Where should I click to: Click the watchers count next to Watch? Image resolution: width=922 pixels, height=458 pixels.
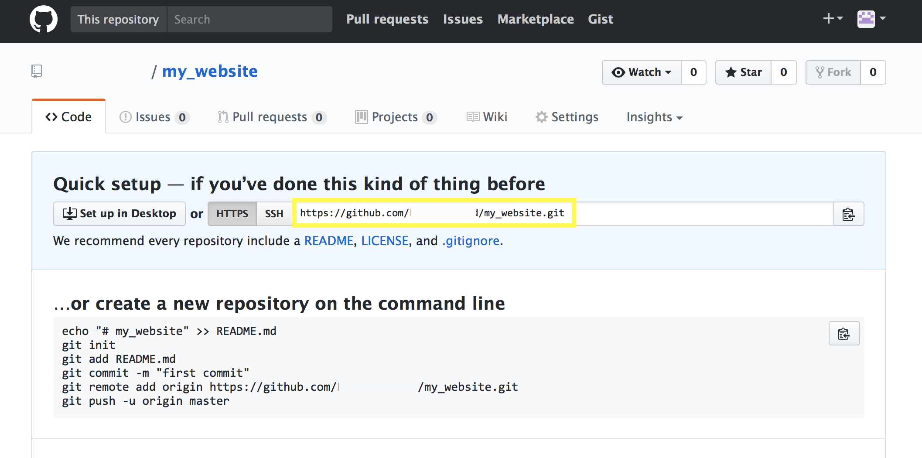click(x=693, y=72)
